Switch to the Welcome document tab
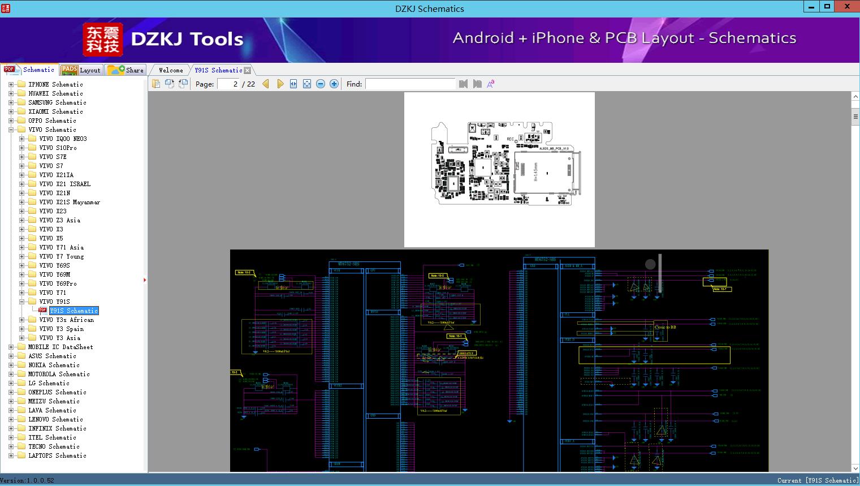 pos(171,70)
